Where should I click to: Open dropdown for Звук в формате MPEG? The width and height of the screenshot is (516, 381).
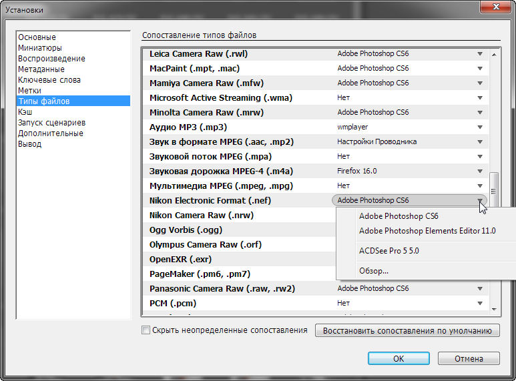click(x=480, y=142)
